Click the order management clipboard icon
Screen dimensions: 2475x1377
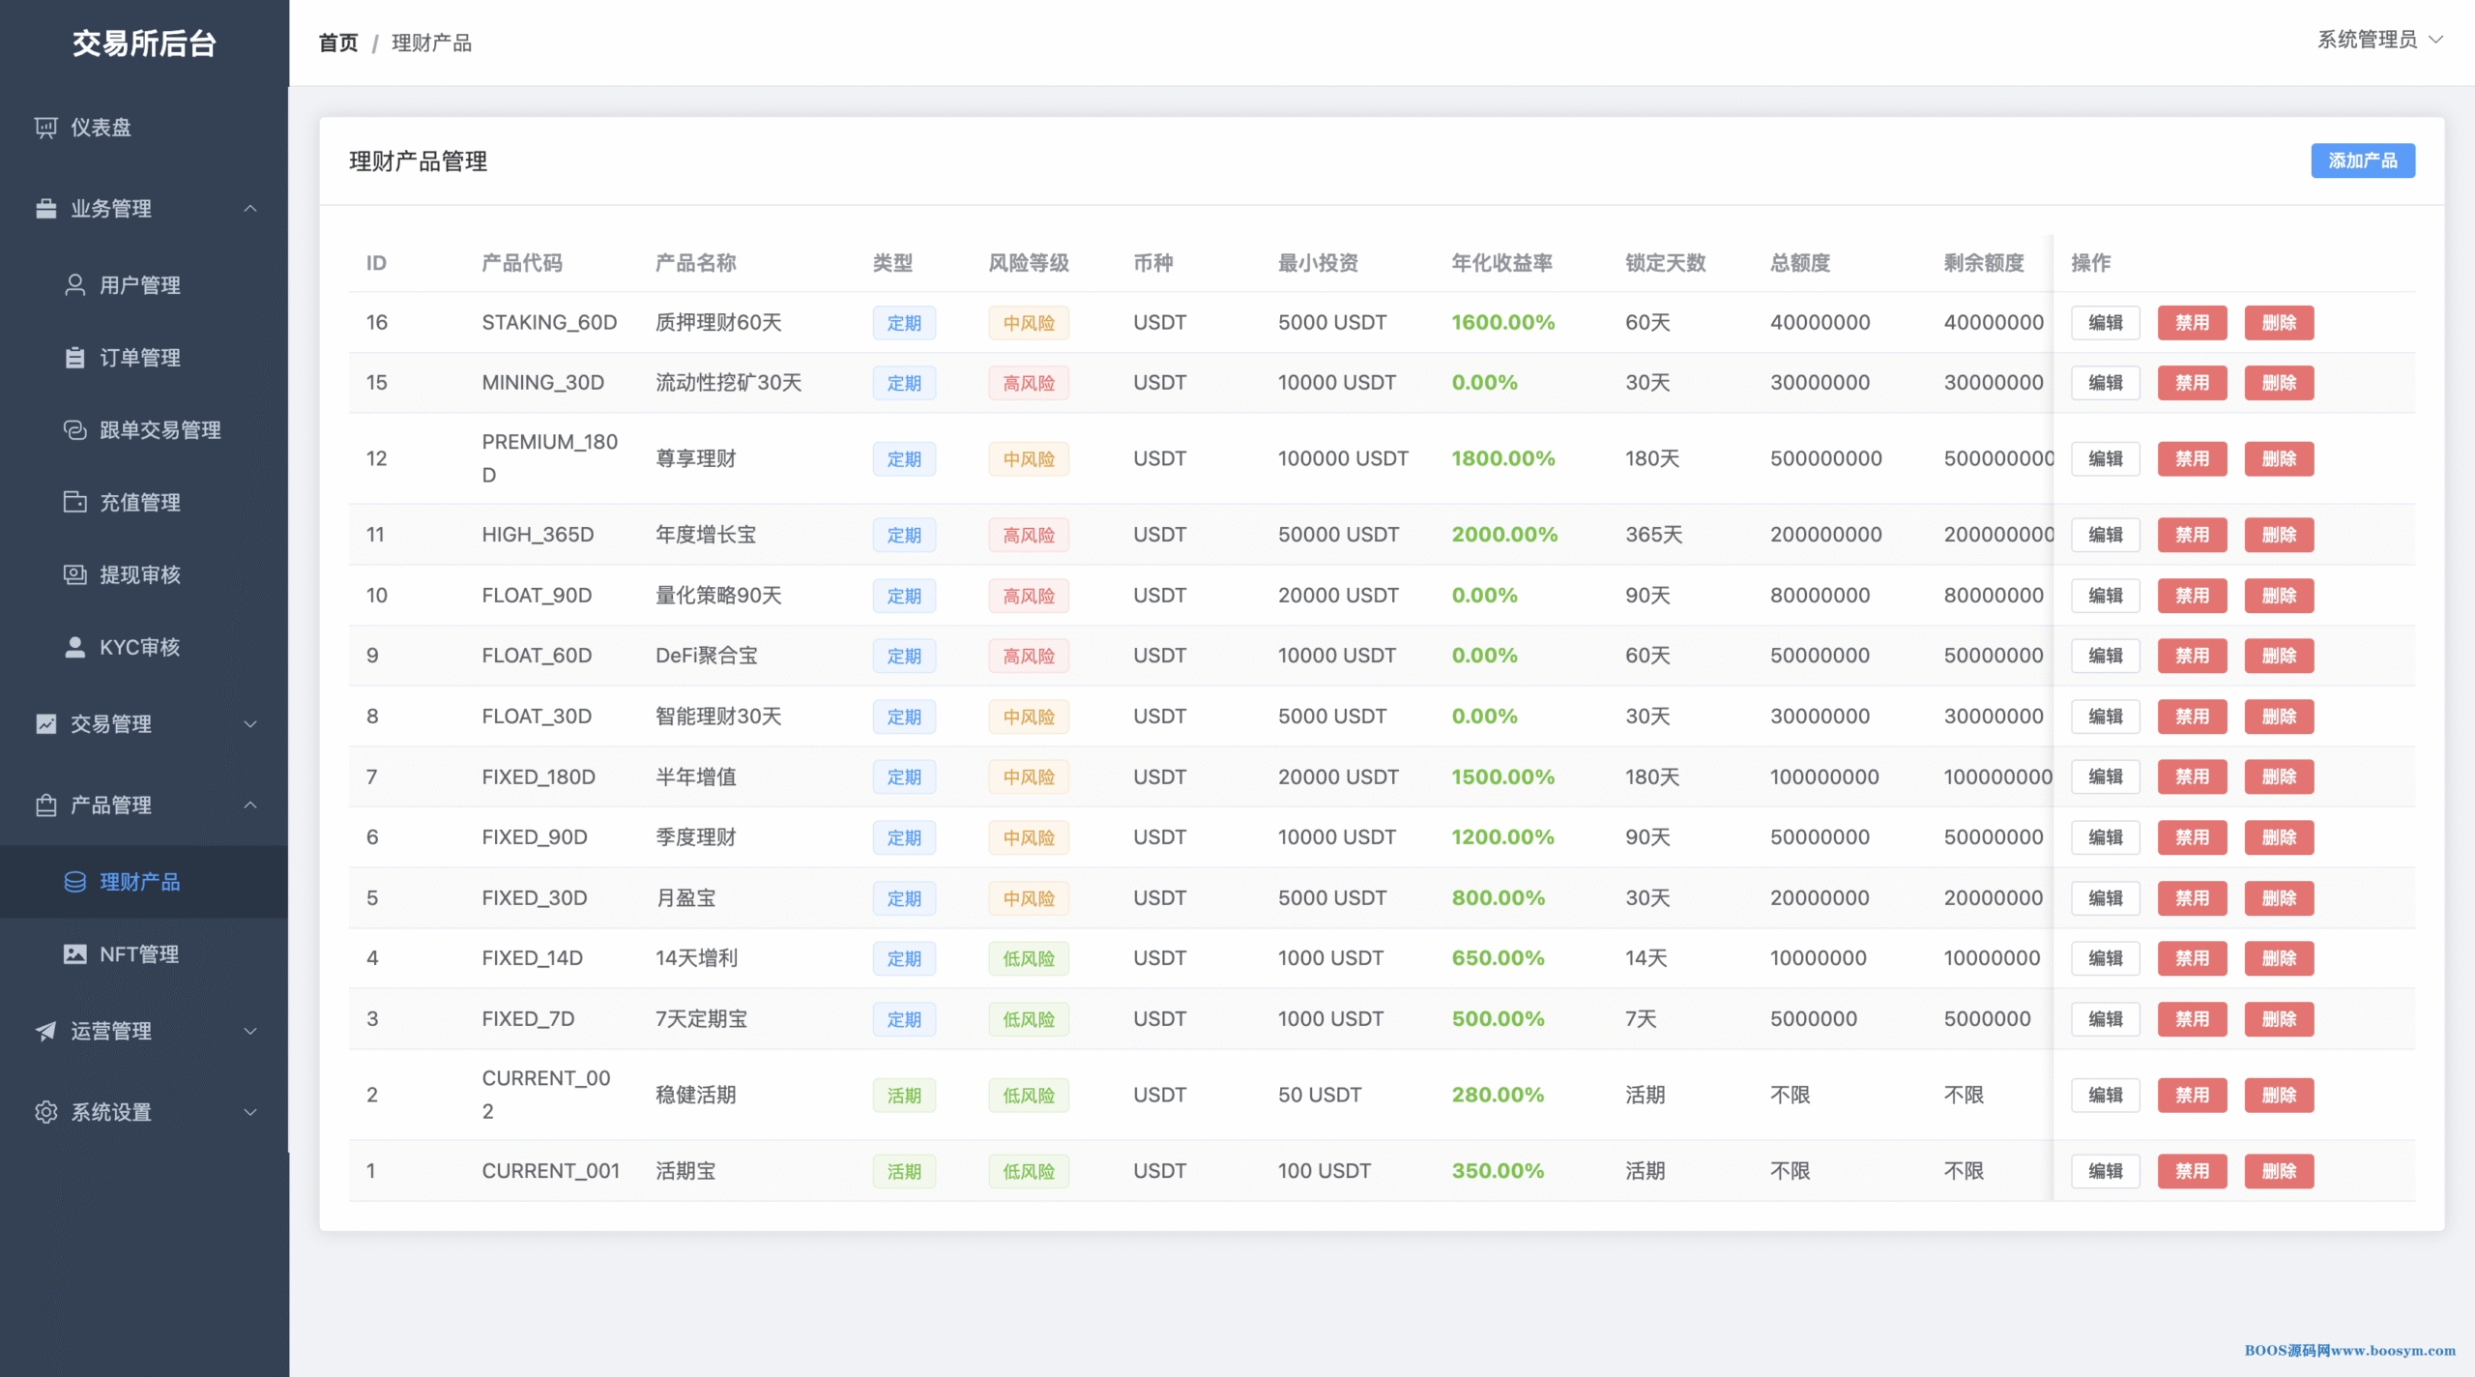click(74, 358)
